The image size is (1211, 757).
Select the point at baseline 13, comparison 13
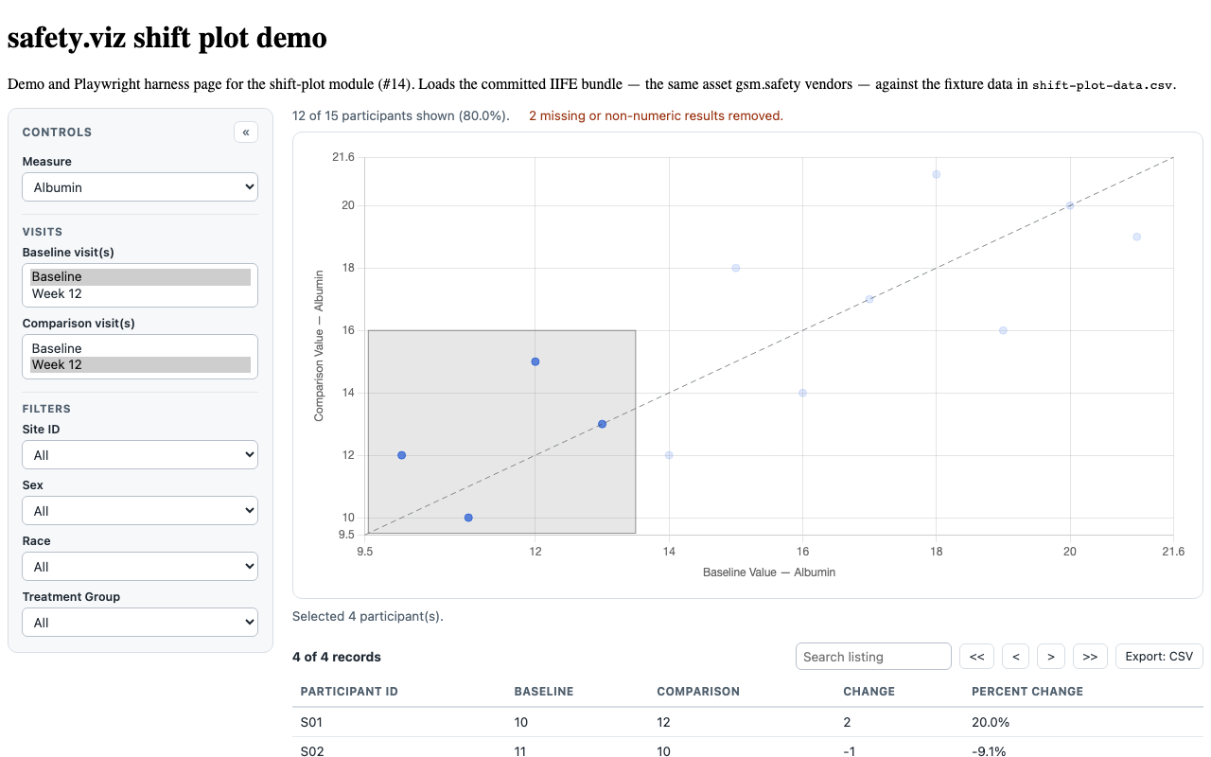[602, 424]
